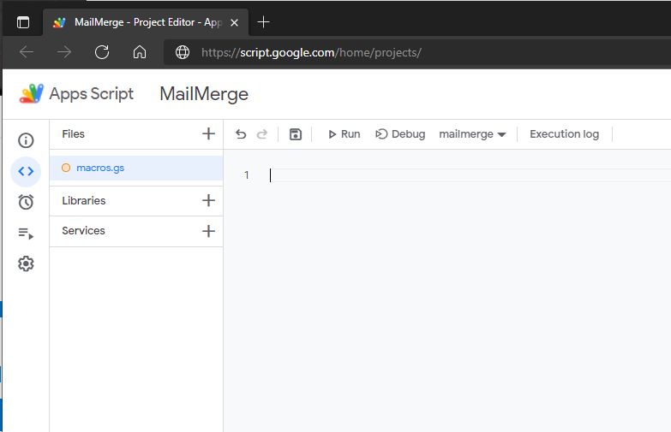671x432 pixels.
Task: Open the project Overview info icon
Action: click(x=26, y=140)
